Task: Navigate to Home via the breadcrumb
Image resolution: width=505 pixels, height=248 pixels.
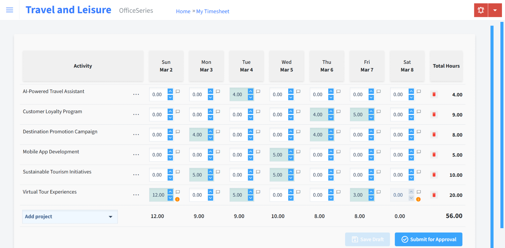Action: pos(183,11)
